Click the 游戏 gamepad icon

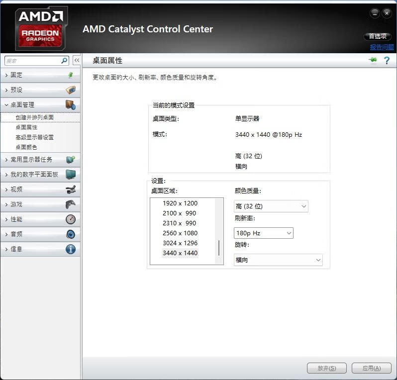tap(71, 204)
